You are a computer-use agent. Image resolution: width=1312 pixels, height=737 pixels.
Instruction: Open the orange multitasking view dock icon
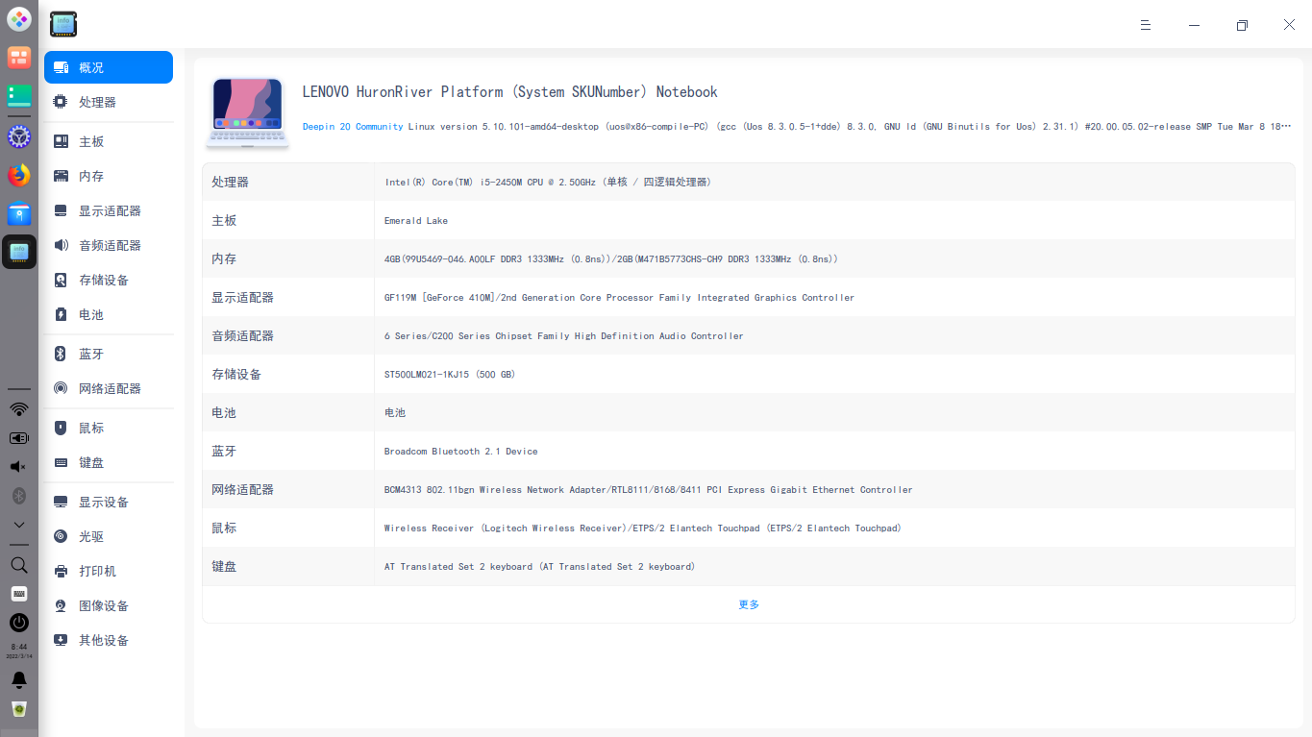point(19,58)
